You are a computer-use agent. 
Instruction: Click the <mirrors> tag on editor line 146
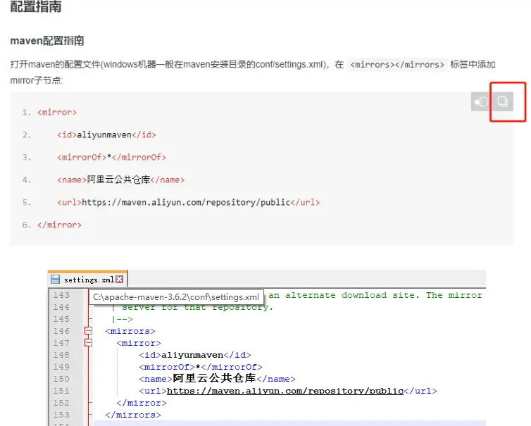click(x=130, y=331)
